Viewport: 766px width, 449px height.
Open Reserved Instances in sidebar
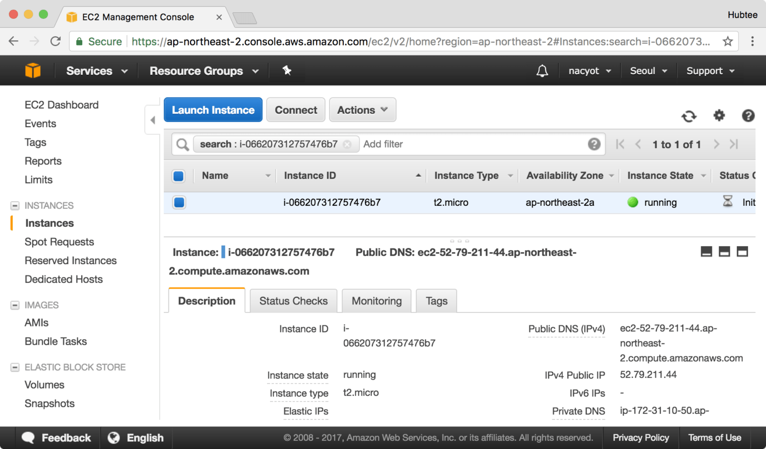(70, 261)
